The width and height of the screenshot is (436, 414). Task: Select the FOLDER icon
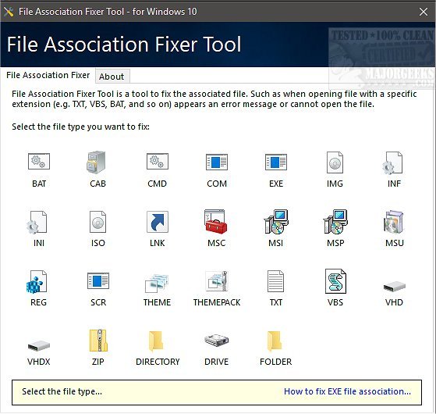point(275,341)
